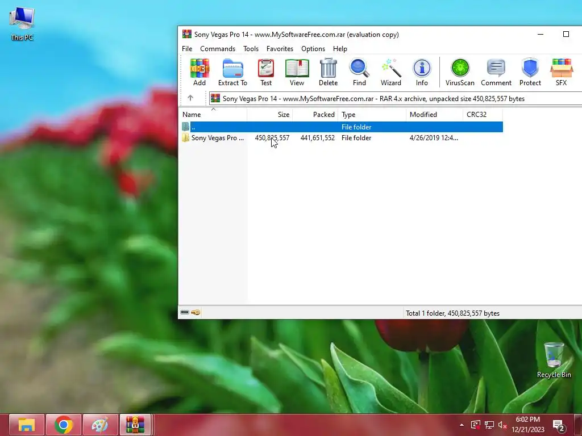Click the drive icon in status bar
582x436 pixels.
click(185, 313)
